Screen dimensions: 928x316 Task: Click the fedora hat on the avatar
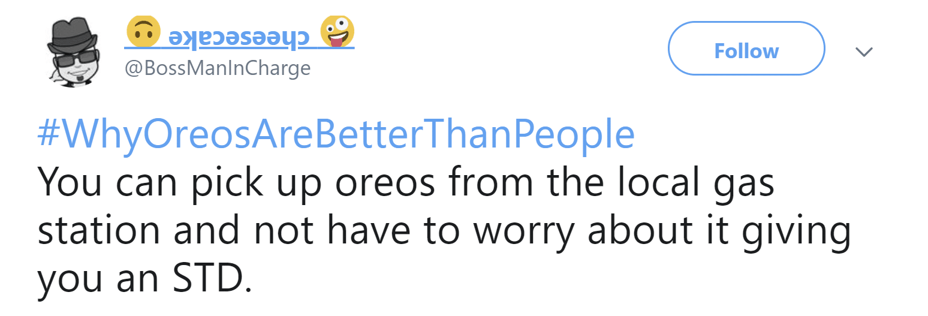point(72,34)
